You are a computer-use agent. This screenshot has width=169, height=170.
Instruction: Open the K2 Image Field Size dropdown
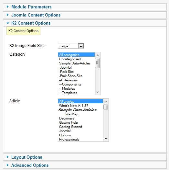(81, 46)
